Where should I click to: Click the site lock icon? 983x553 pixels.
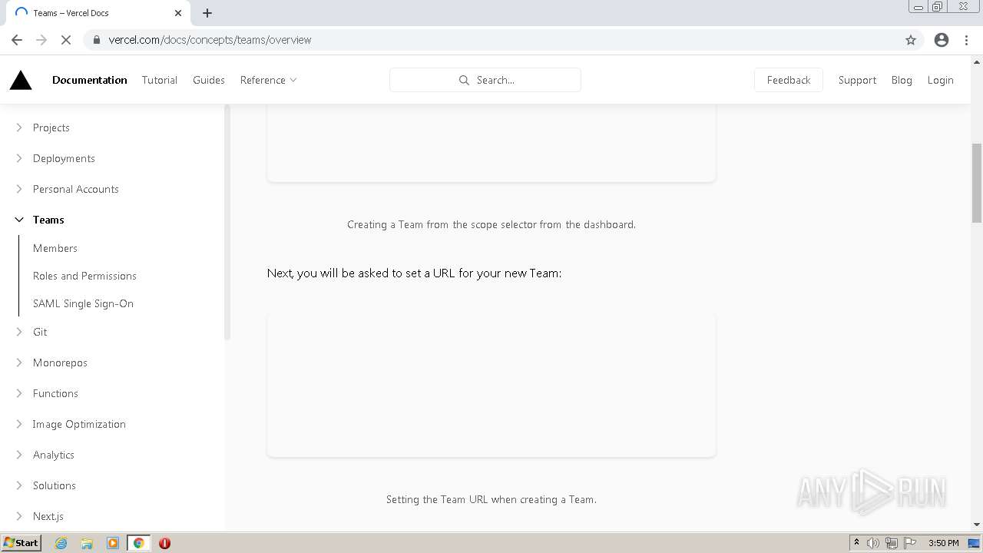tap(96, 40)
